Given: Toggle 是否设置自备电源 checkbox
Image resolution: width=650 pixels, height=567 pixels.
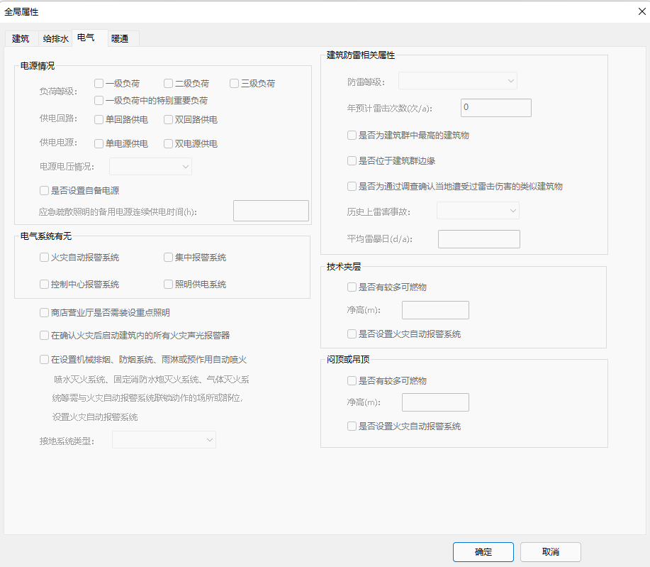Looking at the screenshot, I should pyautogui.click(x=45, y=190).
